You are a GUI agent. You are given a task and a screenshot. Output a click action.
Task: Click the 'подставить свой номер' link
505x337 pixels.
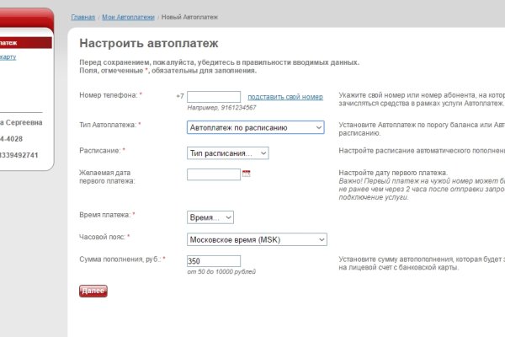[285, 97]
